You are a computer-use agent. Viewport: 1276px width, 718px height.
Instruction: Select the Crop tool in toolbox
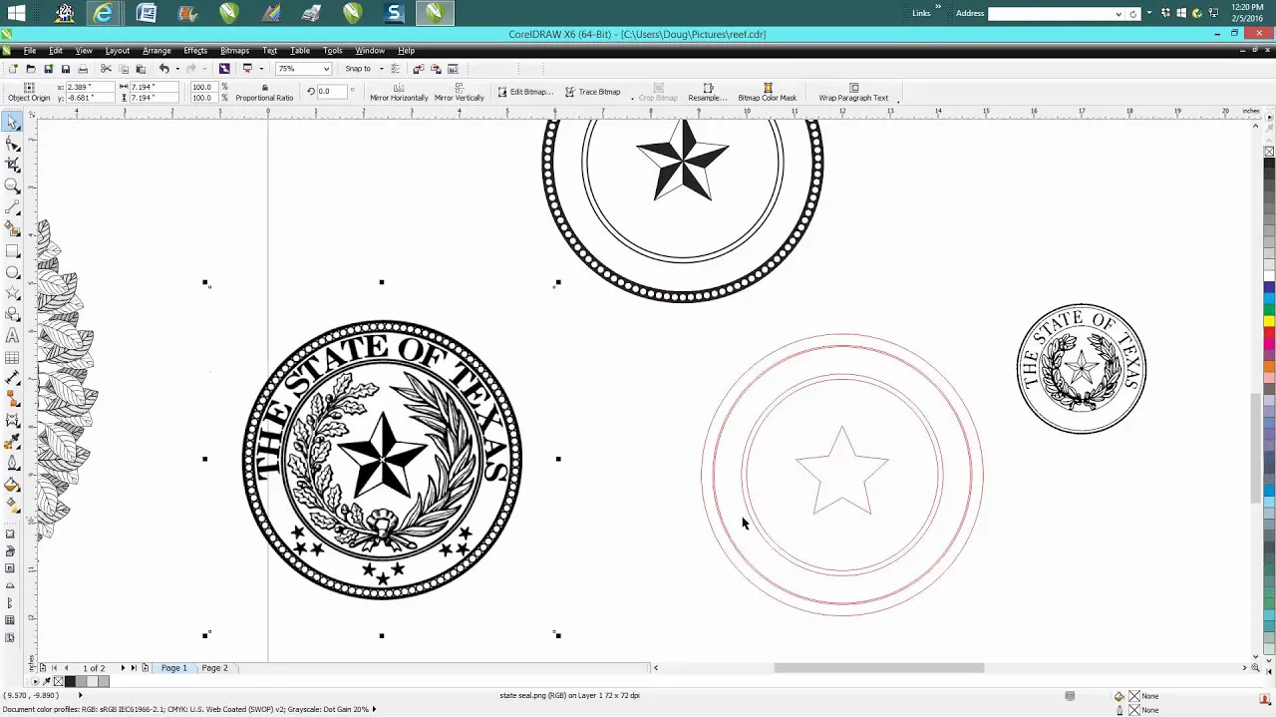[12, 166]
